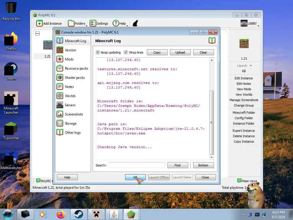Click the U88RY account avatar icon
293x220 pixels.
tap(244, 23)
